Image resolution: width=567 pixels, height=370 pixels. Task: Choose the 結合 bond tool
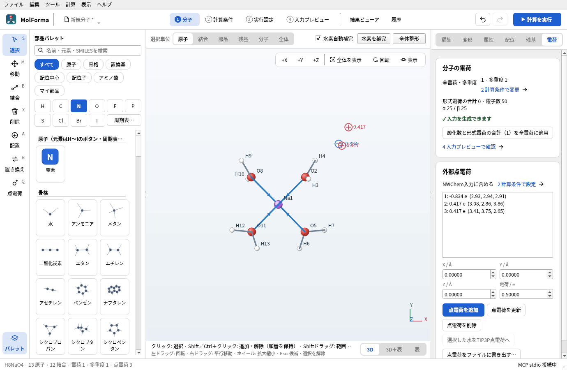(x=15, y=92)
